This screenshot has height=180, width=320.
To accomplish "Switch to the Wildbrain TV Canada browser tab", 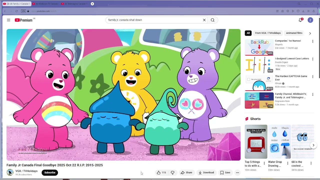I will [x=45, y=4].
